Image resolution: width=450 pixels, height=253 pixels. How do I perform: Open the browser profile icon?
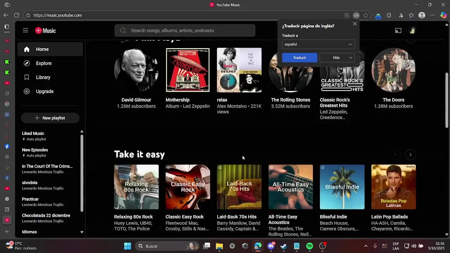(422, 15)
